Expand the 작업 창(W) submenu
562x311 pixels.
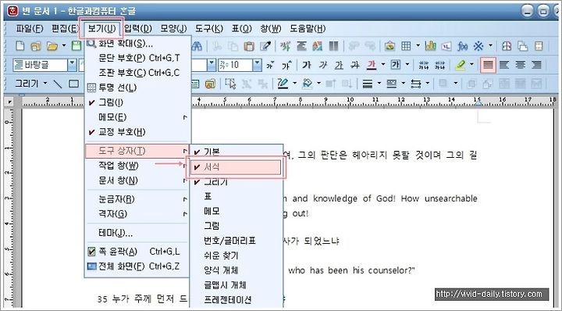click(136, 166)
